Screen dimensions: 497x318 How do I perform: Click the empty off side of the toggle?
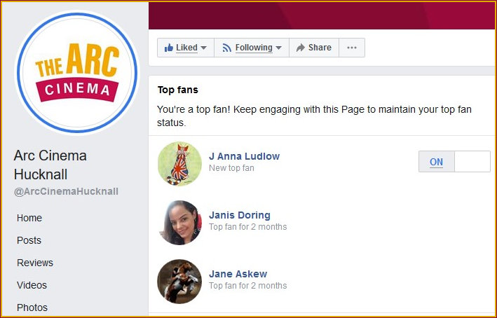point(472,162)
